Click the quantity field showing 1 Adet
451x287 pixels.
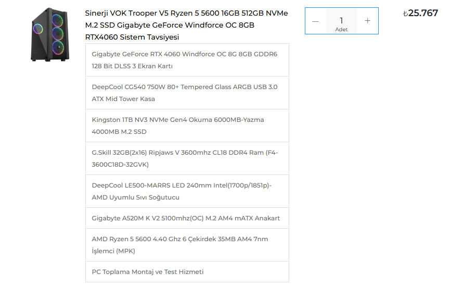coord(341,21)
